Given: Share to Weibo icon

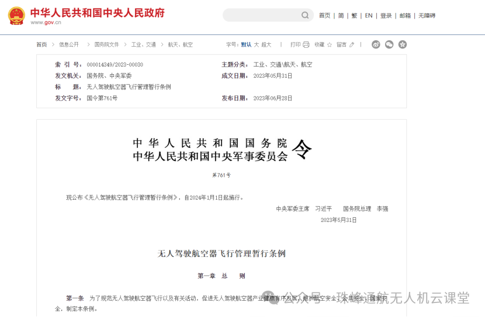Looking at the screenshot, I should [376, 44].
